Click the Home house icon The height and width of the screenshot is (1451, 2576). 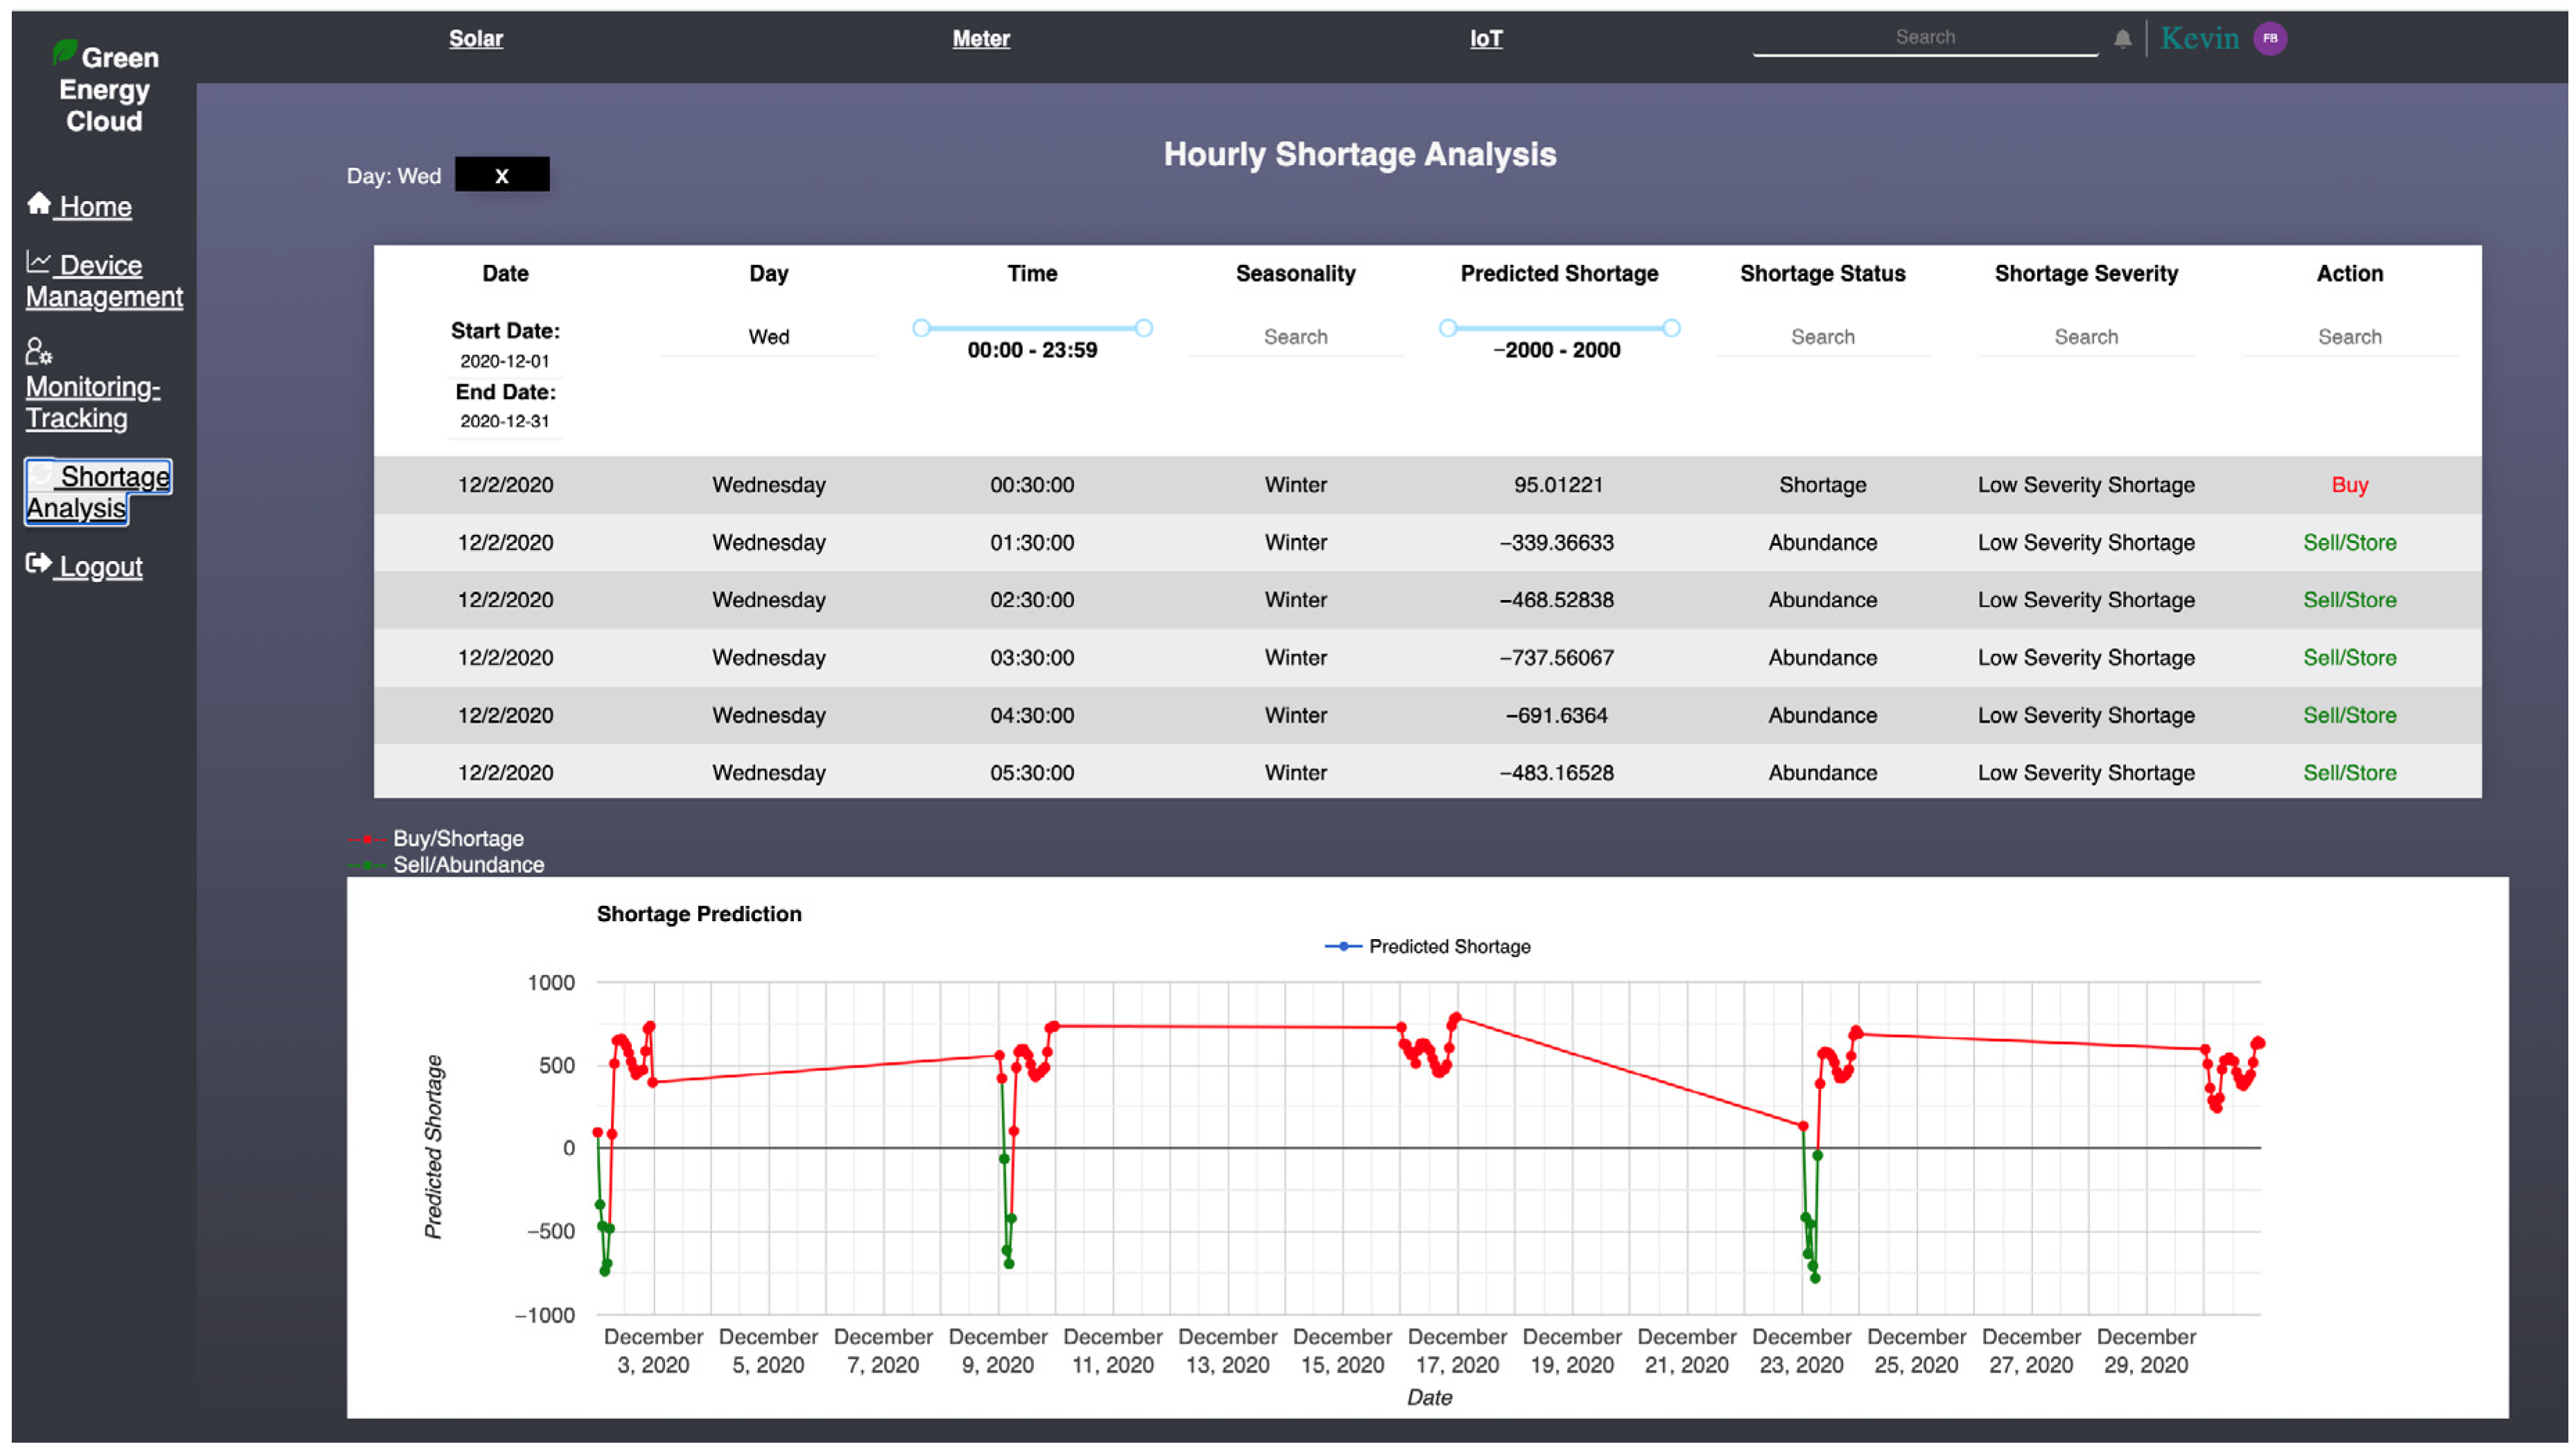pyautogui.click(x=39, y=203)
